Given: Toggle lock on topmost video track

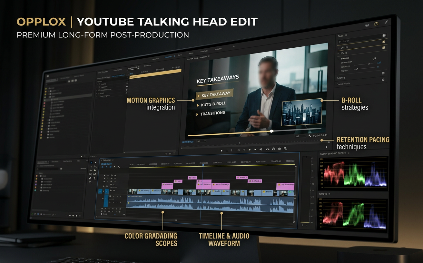Looking at the screenshot, I should pos(104,175).
